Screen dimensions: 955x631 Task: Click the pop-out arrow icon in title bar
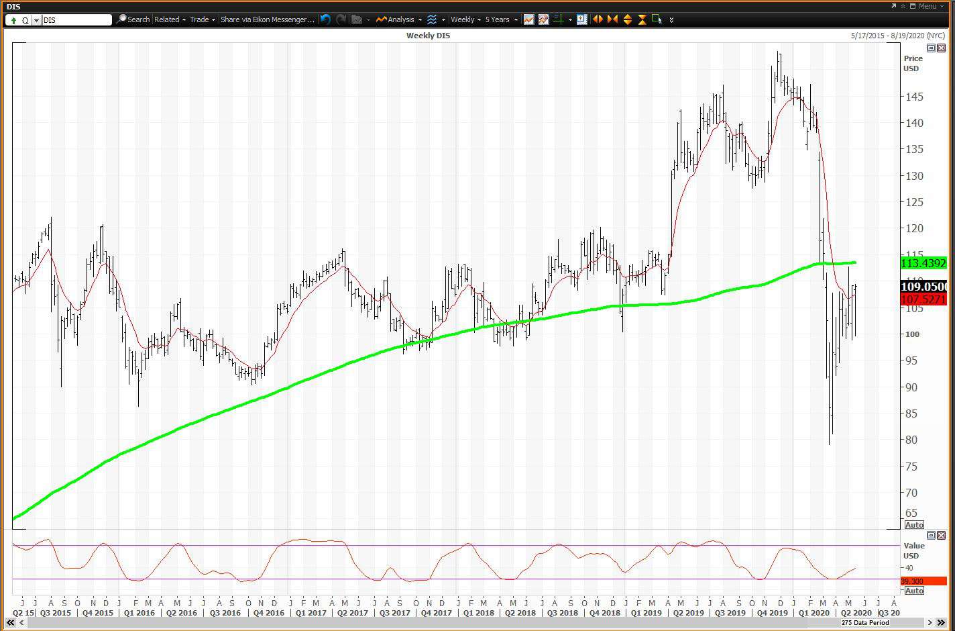893,6
